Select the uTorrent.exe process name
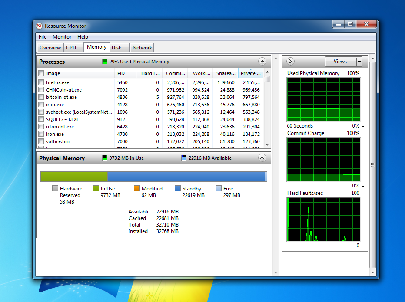Viewport: 405px width, 302px height. (x=60, y=127)
